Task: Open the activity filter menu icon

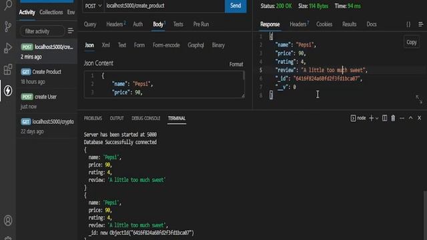Action: pos(71,31)
